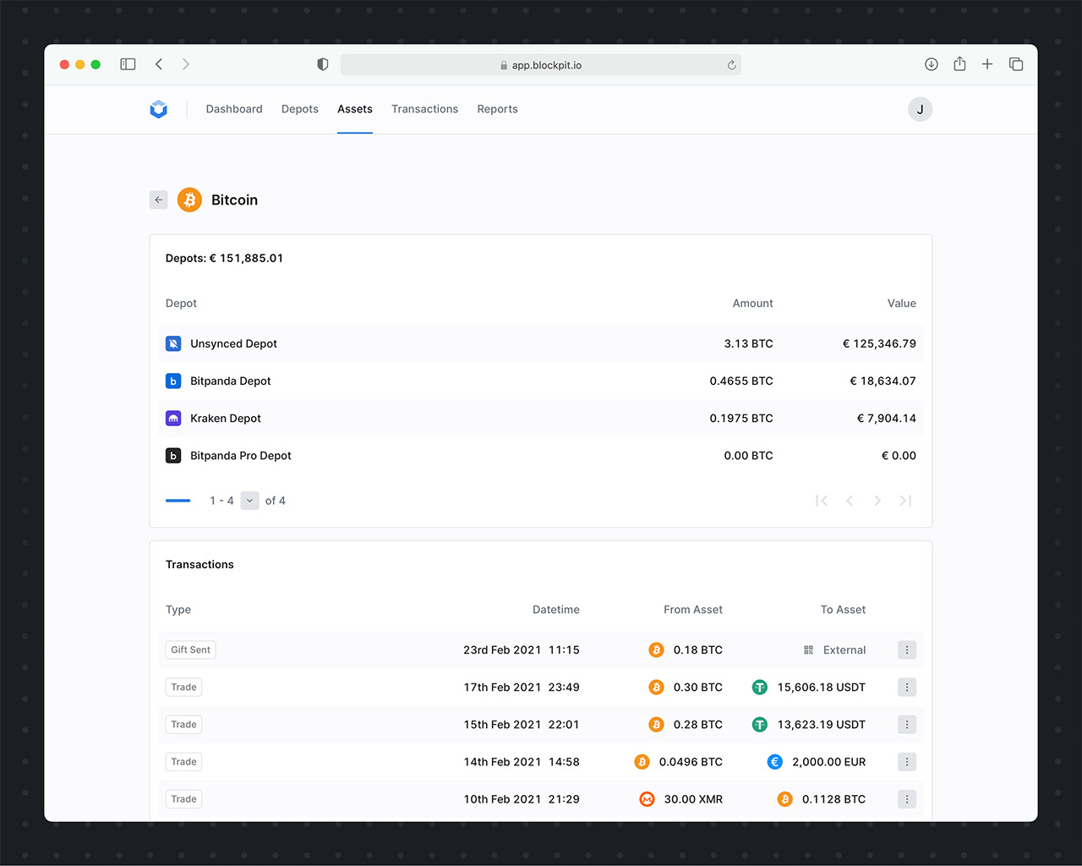The height and width of the screenshot is (866, 1082).
Task: Open the J user avatar
Action: tap(920, 109)
